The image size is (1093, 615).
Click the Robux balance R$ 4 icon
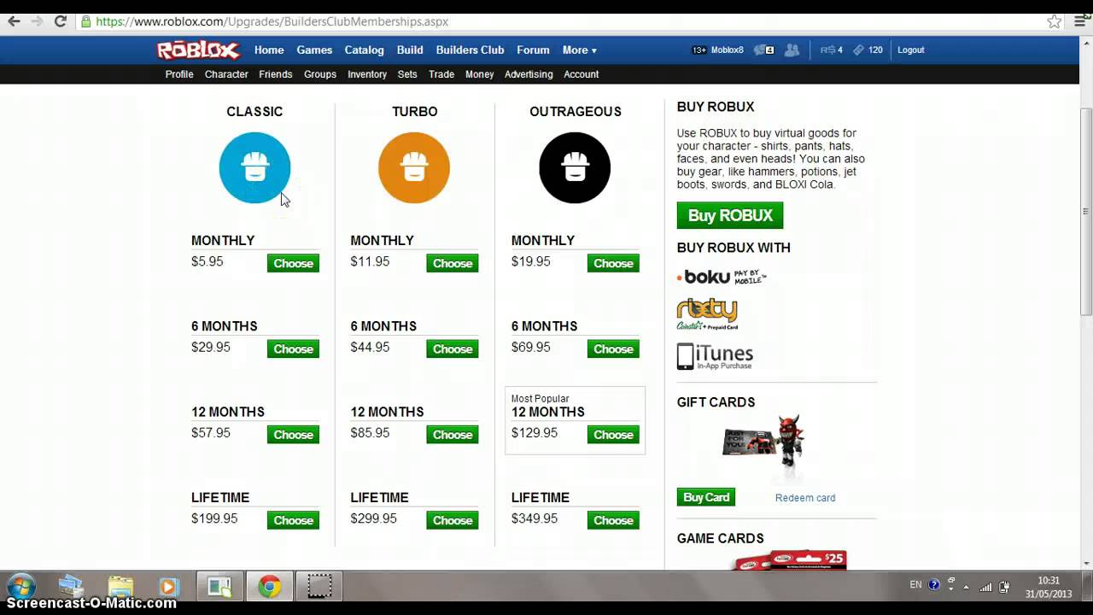(x=831, y=50)
